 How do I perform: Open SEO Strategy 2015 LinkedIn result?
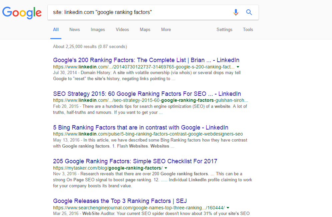(x=147, y=94)
